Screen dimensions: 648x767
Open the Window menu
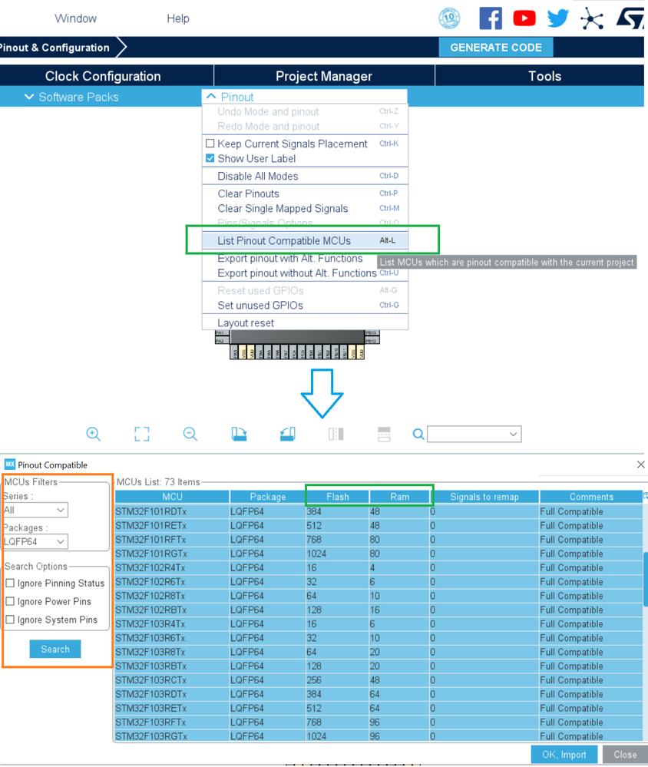pyautogui.click(x=75, y=18)
